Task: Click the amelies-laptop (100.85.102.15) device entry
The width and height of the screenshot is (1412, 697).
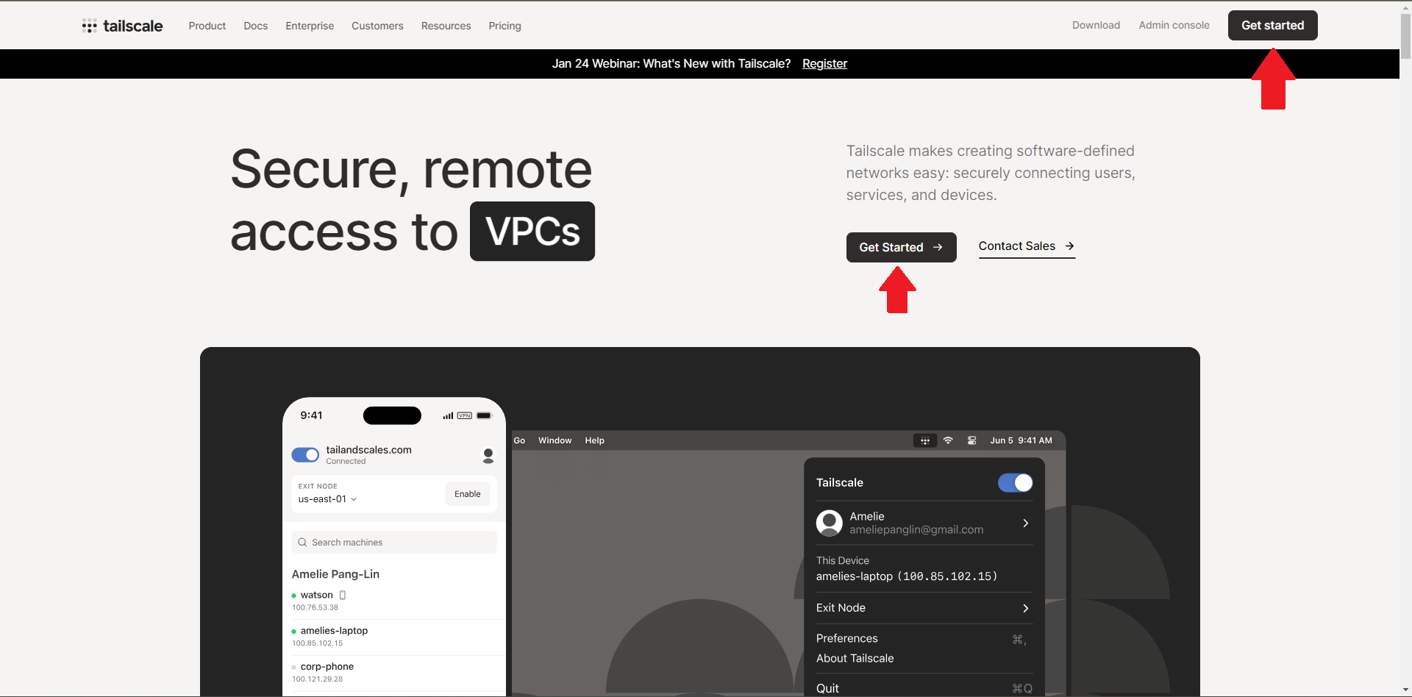Action: pyautogui.click(x=907, y=576)
